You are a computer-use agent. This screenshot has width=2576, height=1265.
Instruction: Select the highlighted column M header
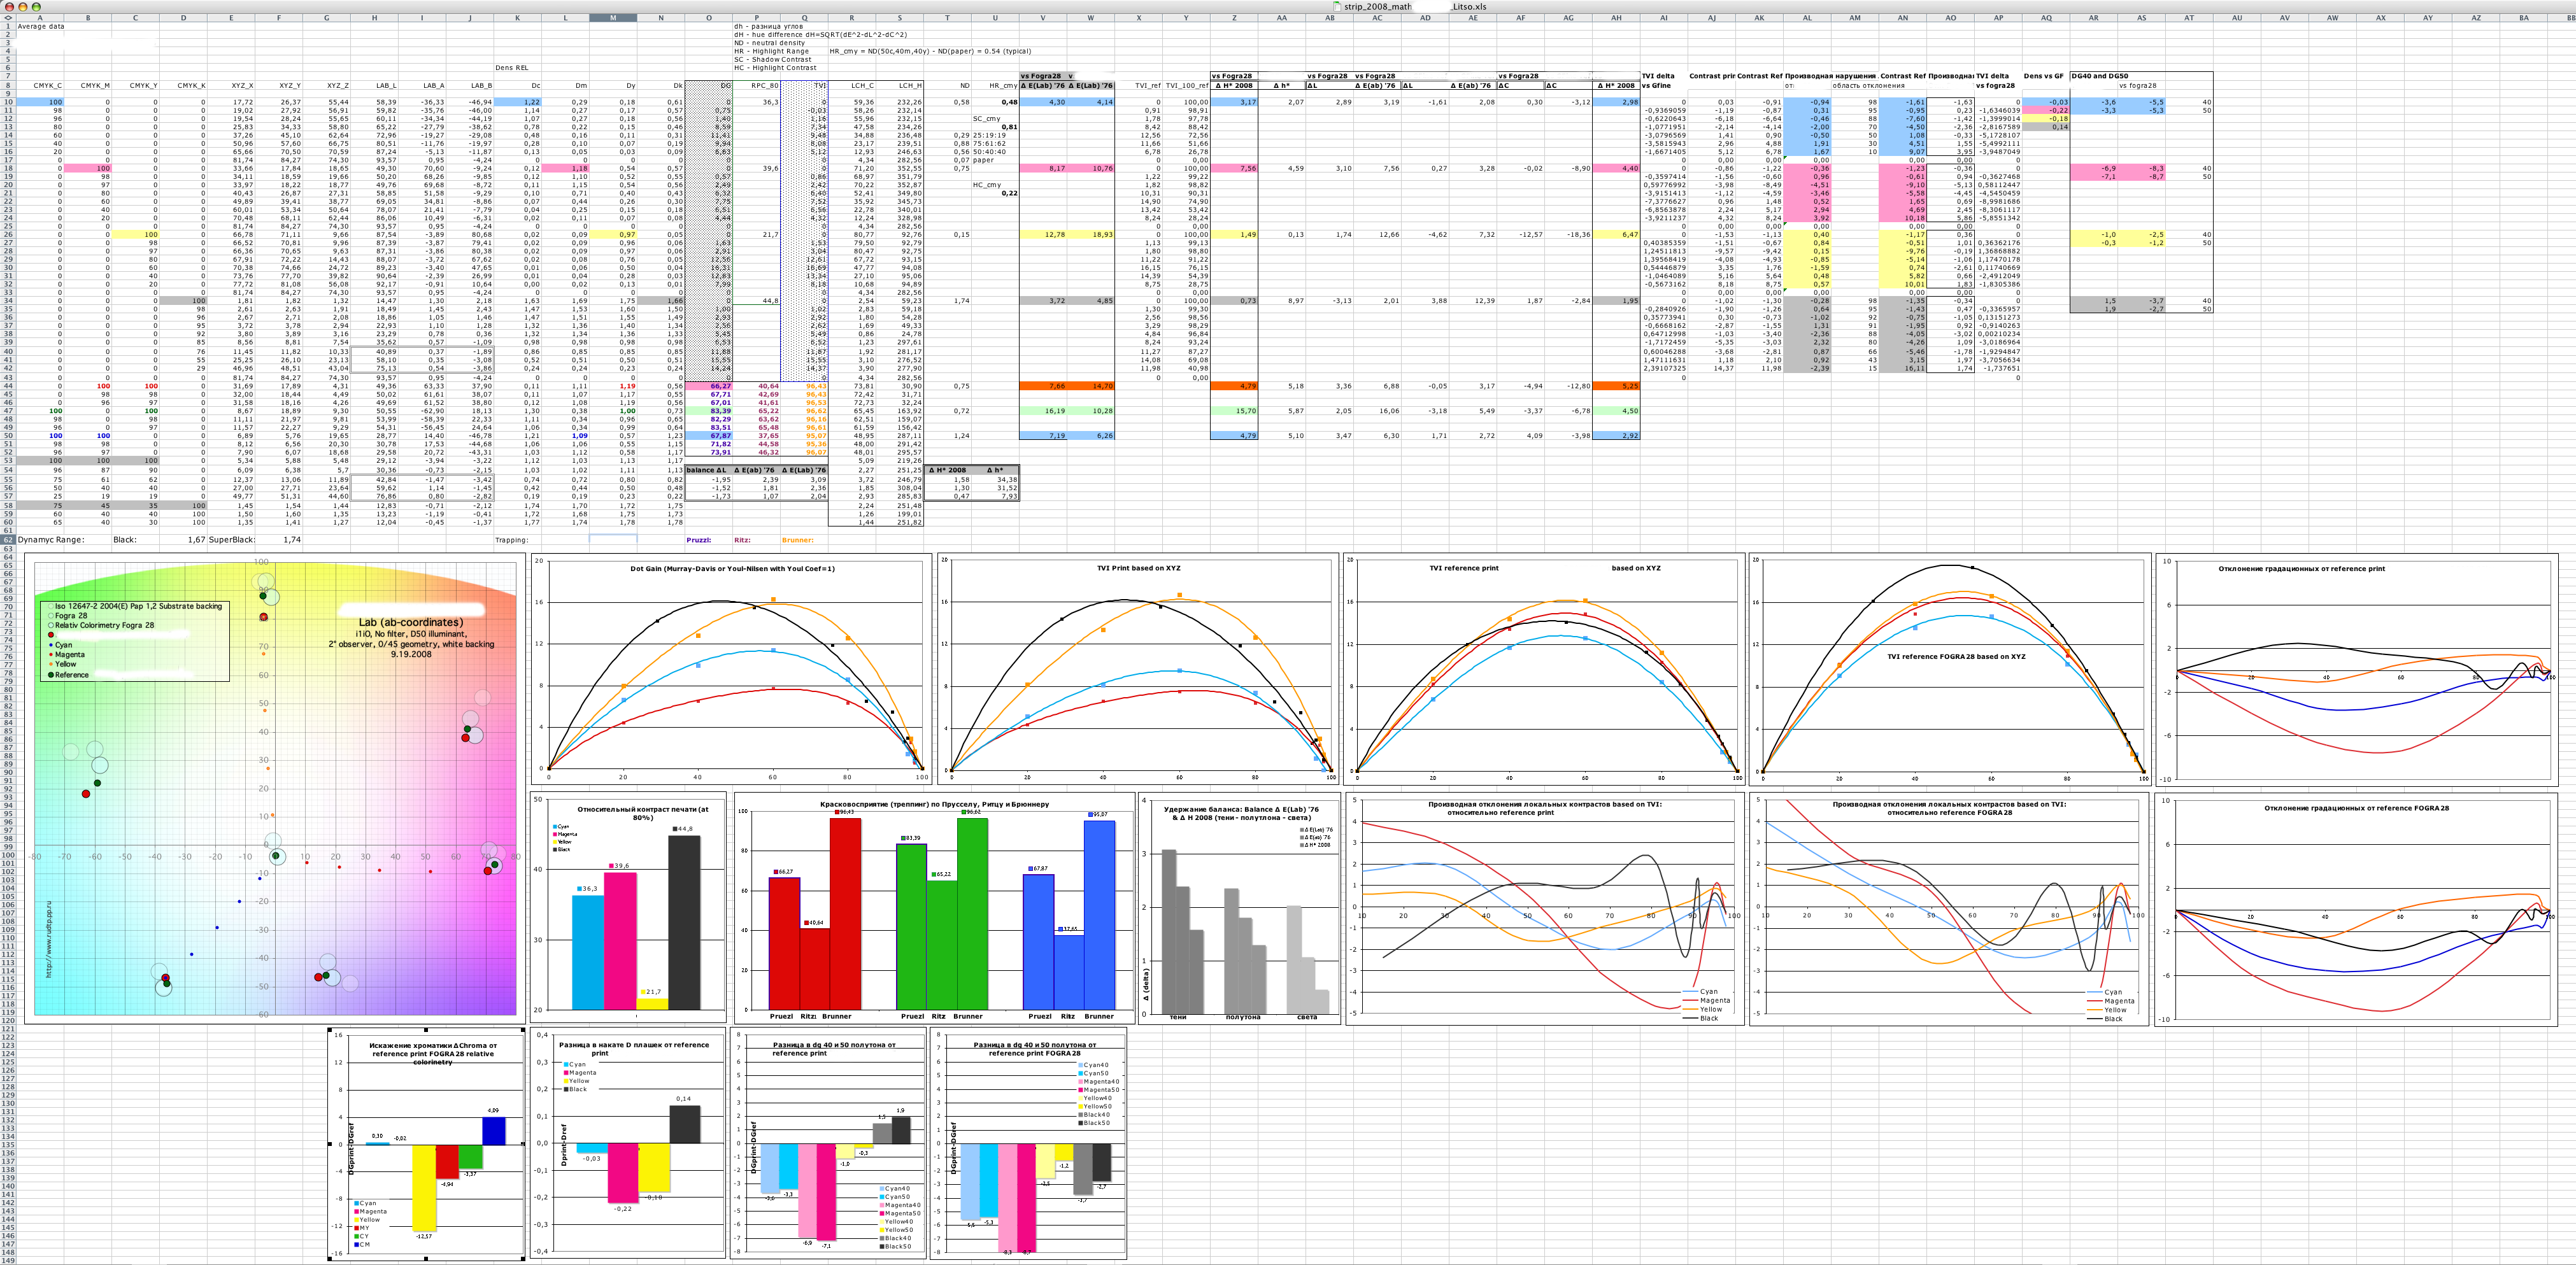(x=612, y=18)
